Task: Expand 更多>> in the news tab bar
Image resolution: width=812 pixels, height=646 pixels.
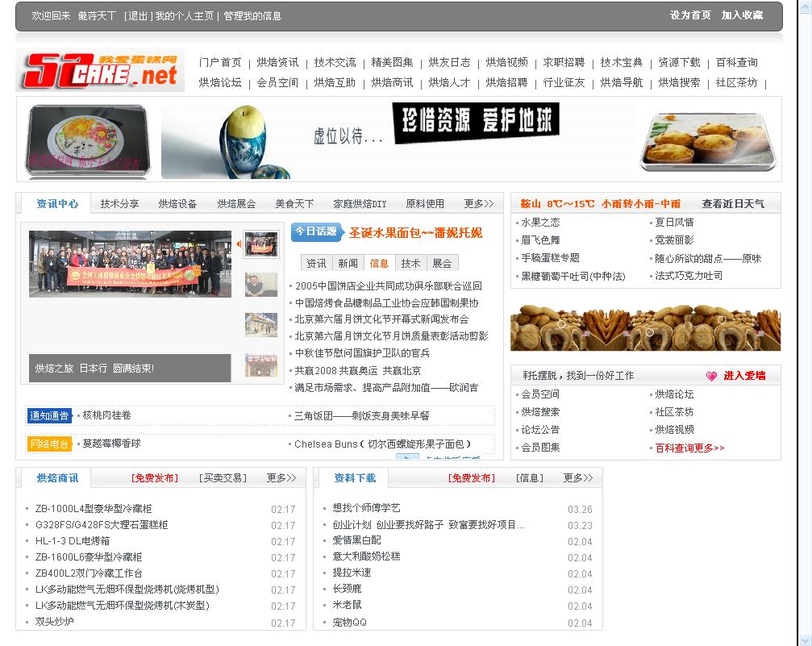Action: click(x=479, y=203)
